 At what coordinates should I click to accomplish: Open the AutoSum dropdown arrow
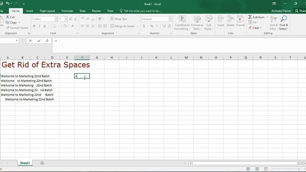point(267,17)
